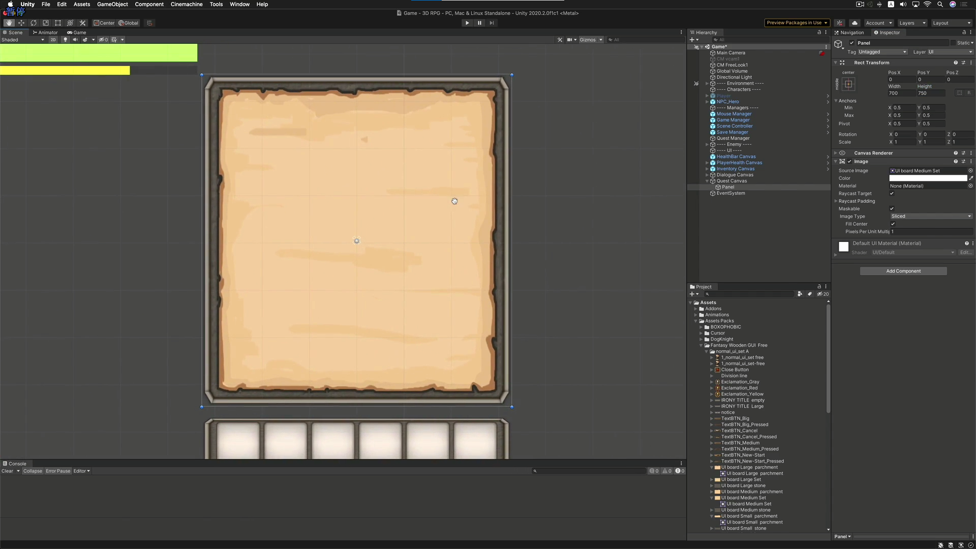This screenshot has width=976, height=549.
Task: Toggle scene lighting lightbulb icon
Action: coord(65,40)
